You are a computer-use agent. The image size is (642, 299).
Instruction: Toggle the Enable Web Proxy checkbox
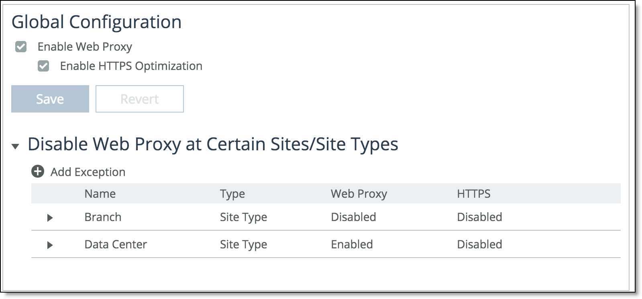coord(21,47)
